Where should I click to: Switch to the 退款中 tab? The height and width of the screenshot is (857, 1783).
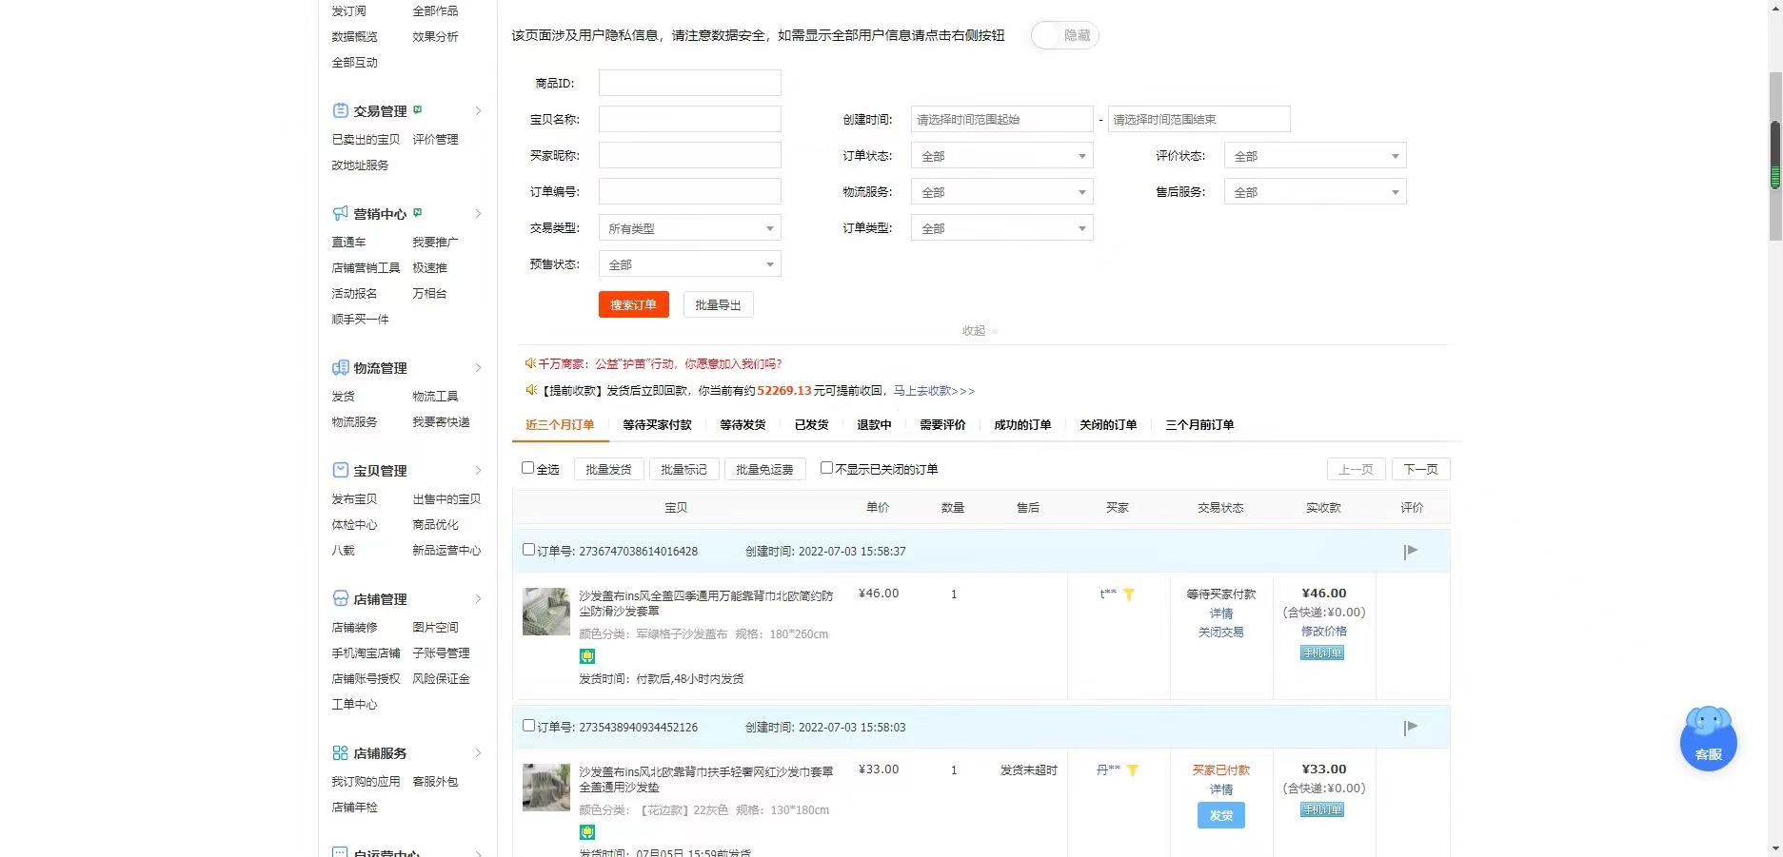tap(873, 425)
